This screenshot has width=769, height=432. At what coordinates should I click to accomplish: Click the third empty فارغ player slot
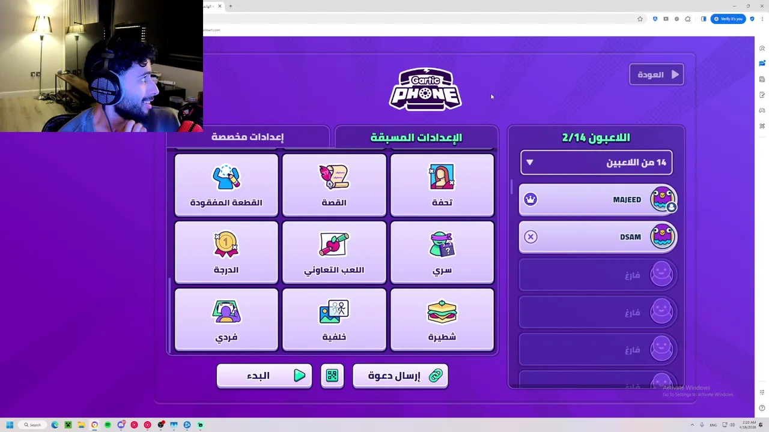[598, 349]
